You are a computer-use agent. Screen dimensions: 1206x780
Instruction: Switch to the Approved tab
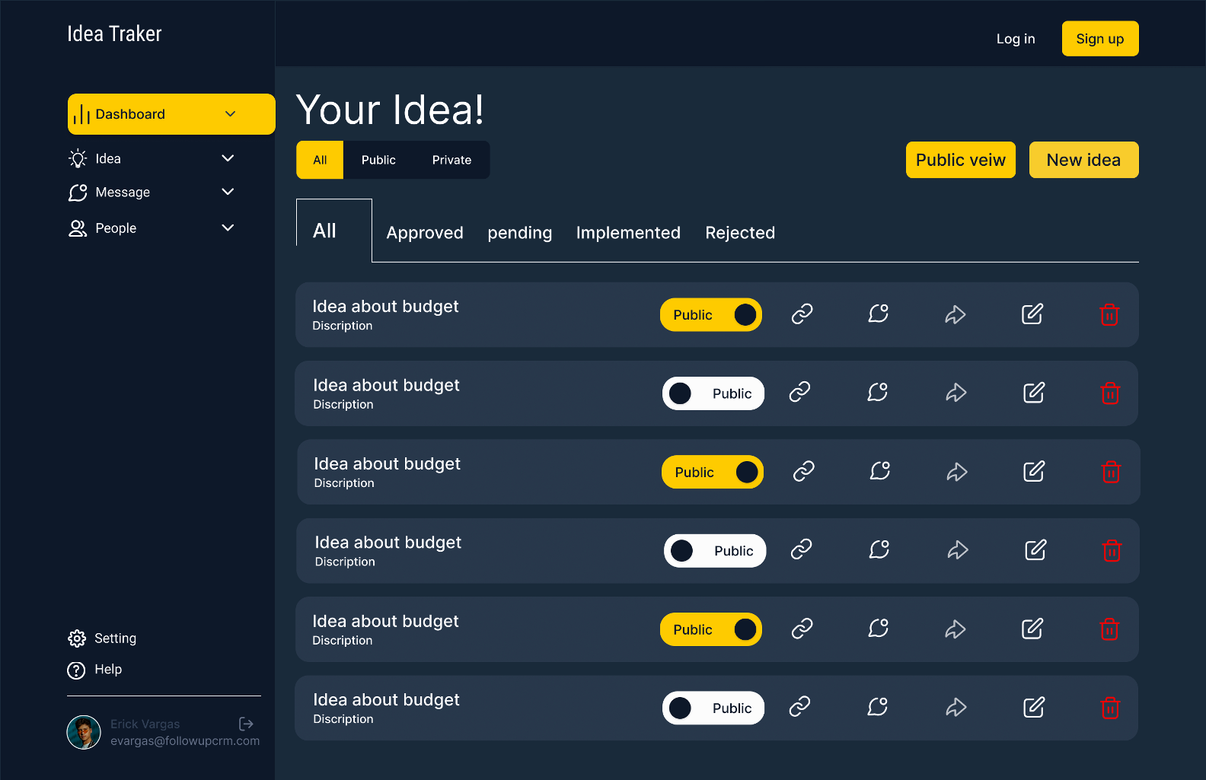(425, 233)
